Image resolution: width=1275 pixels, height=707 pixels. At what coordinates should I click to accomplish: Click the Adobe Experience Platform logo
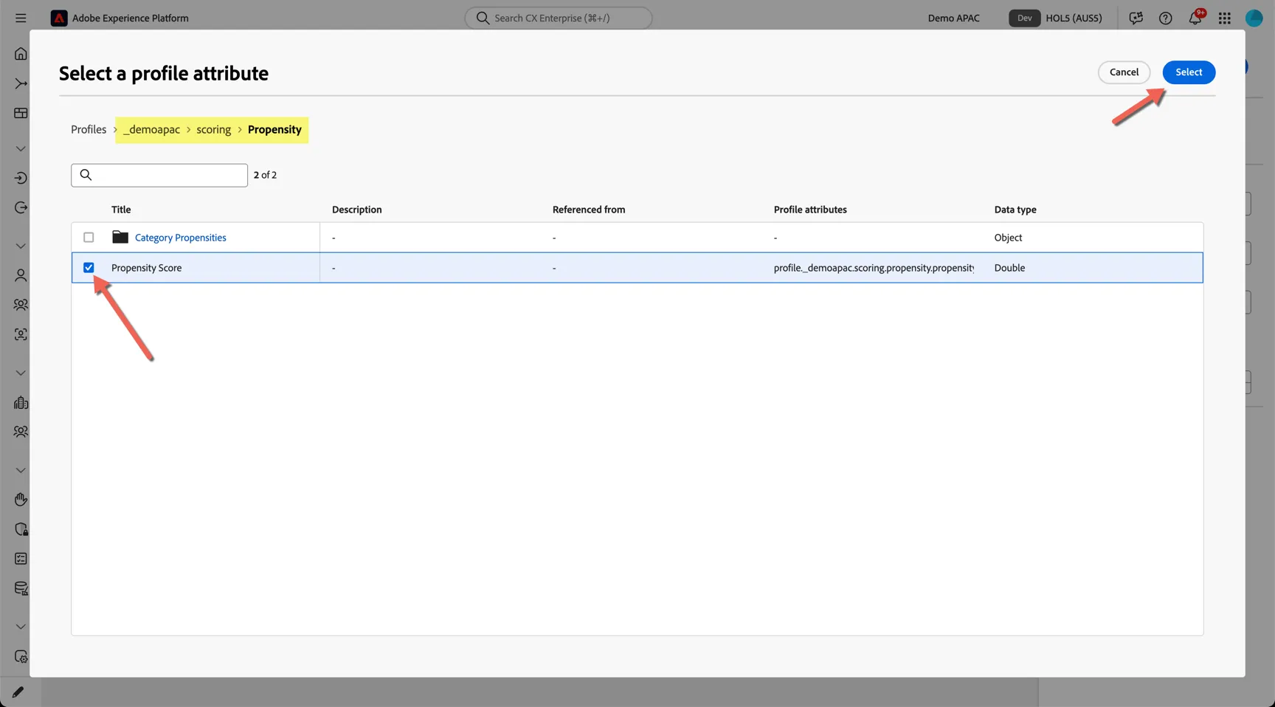[x=59, y=18]
